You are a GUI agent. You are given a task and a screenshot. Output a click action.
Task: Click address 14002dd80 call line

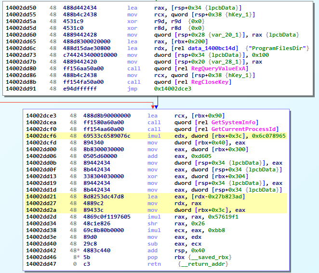click(x=21, y=68)
